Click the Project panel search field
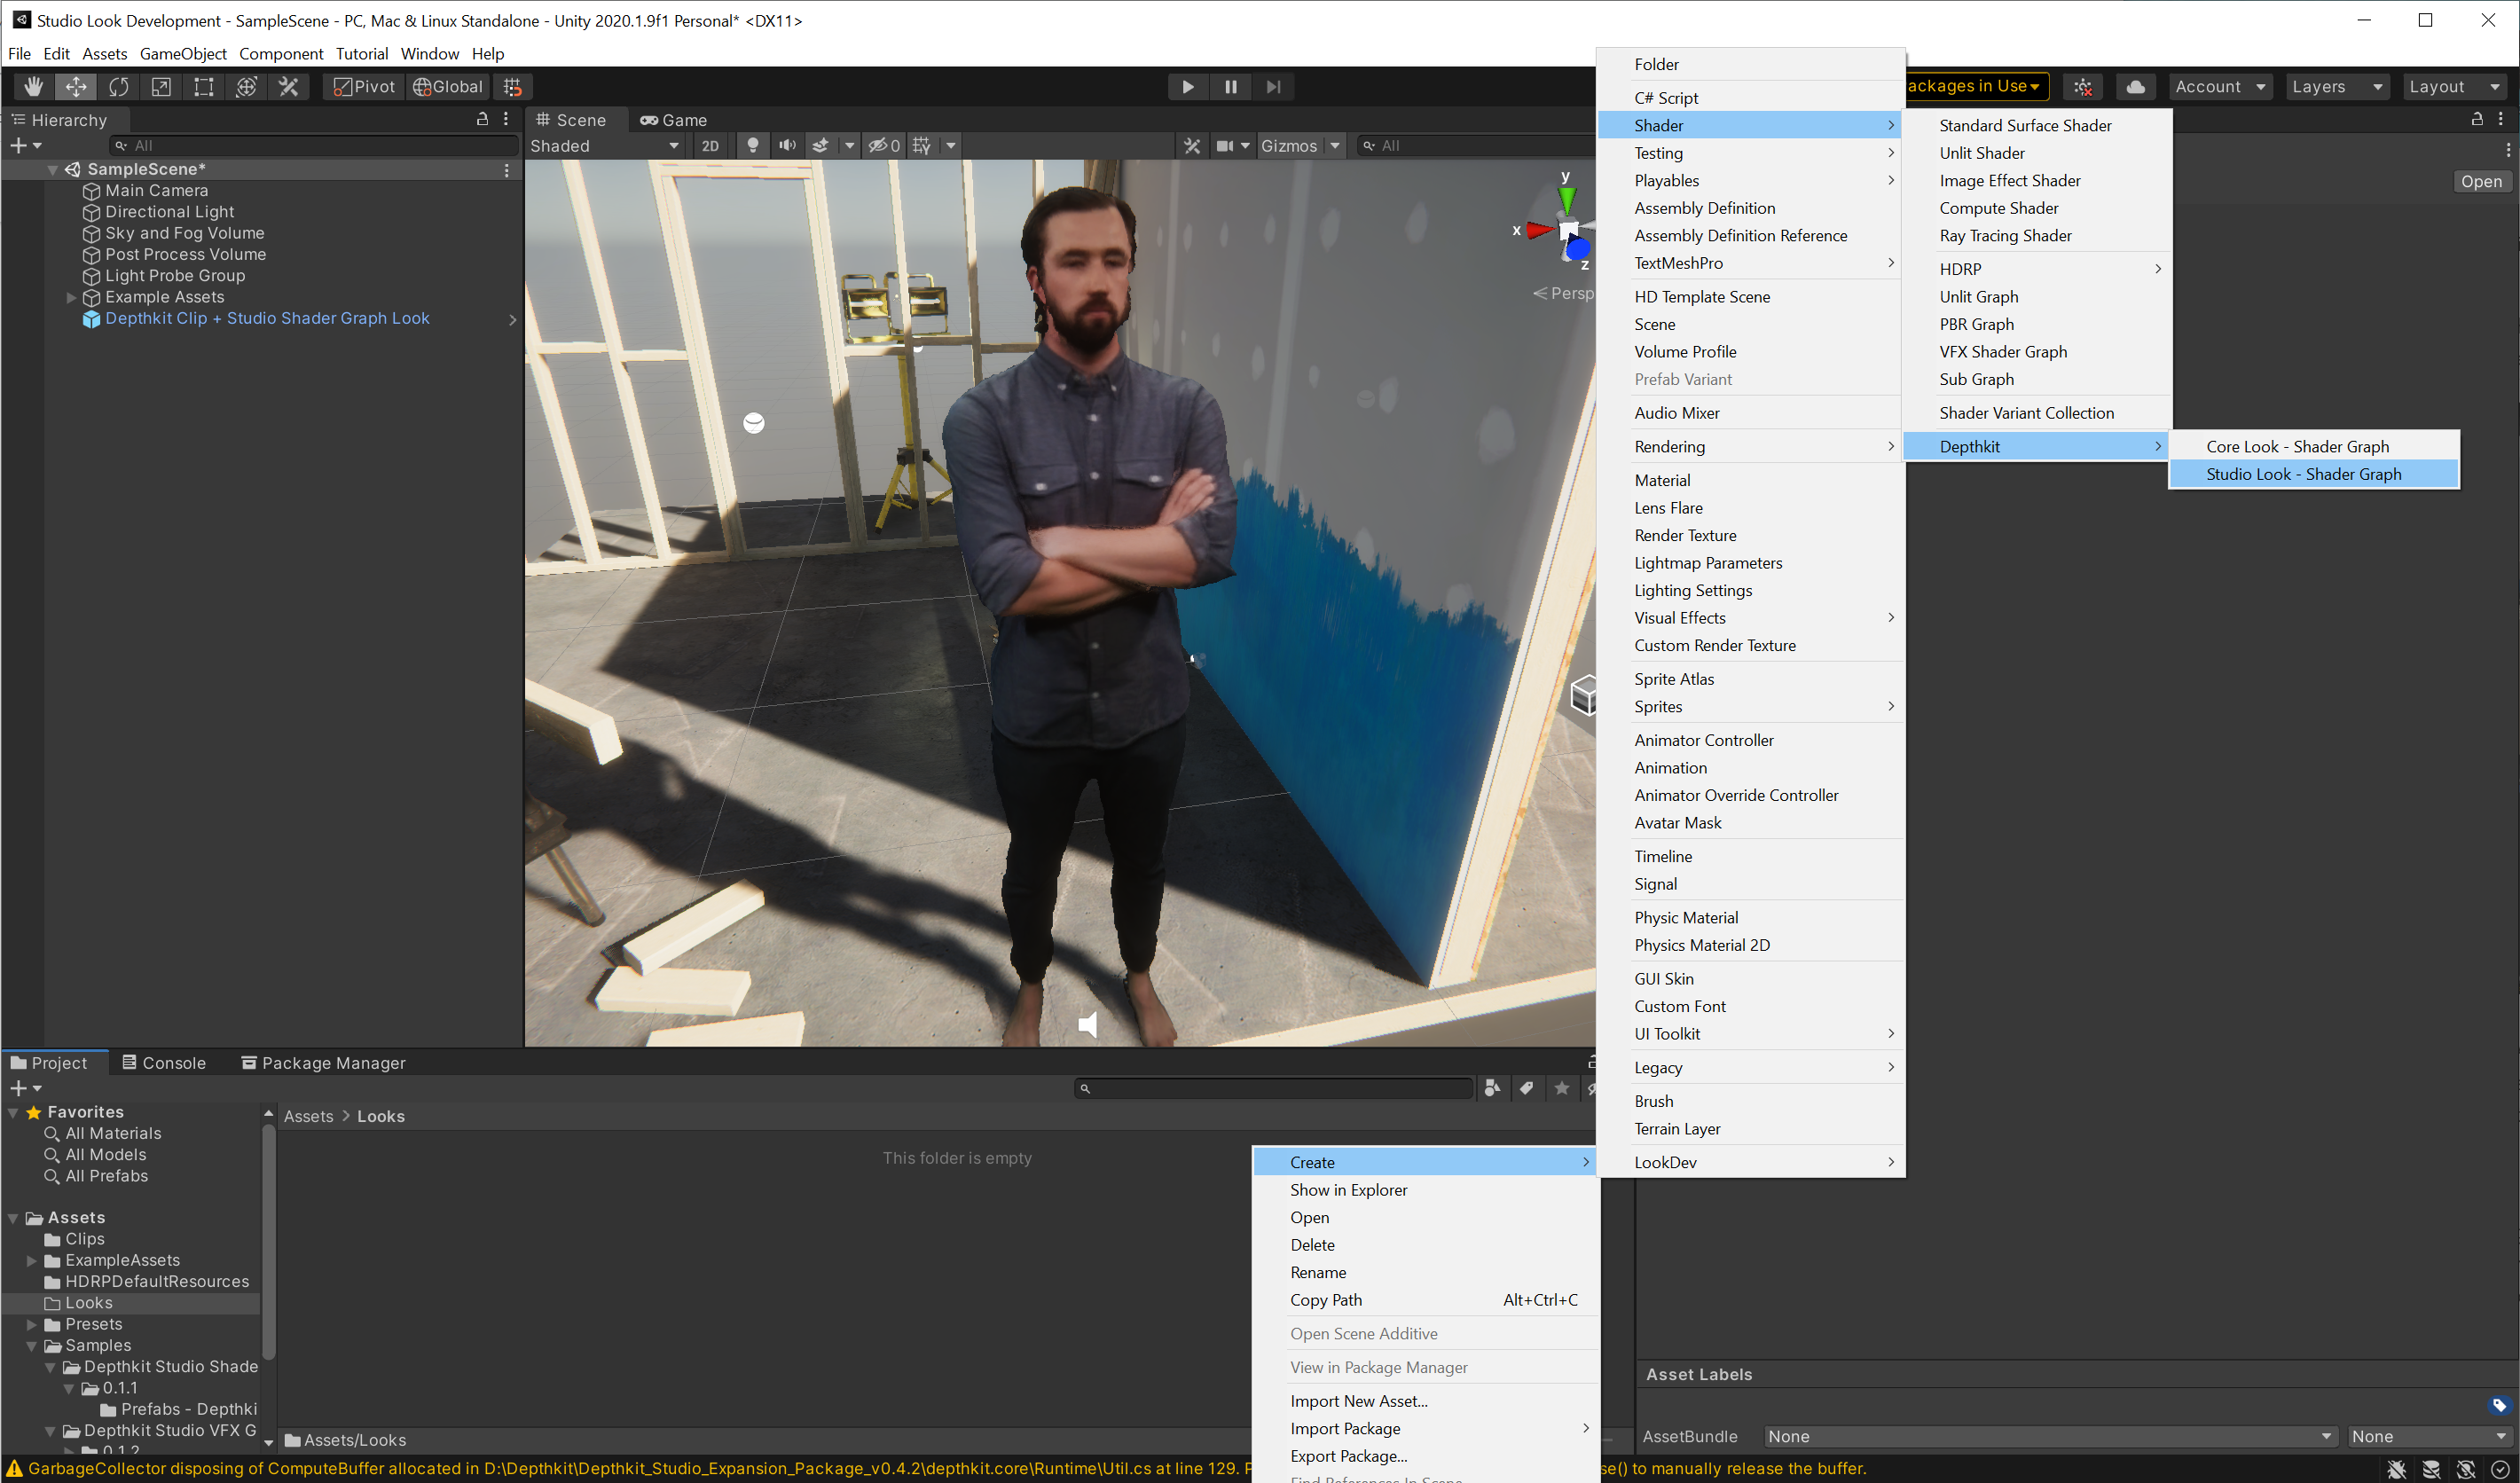The height and width of the screenshot is (1483, 2520). pyautogui.click(x=1275, y=1088)
